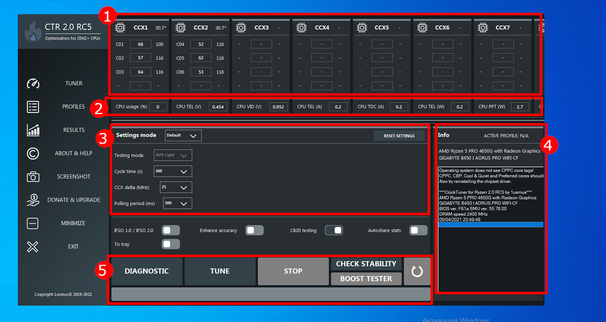Click the CCX5 chip icon
606x322 pixels.
point(362,28)
